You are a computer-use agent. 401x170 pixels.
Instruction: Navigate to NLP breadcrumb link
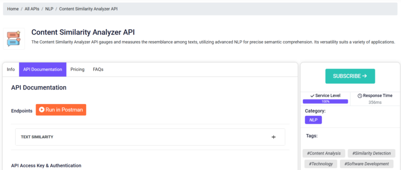(x=49, y=9)
